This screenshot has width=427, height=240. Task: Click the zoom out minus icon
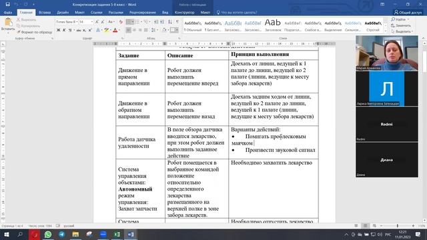click(381, 225)
